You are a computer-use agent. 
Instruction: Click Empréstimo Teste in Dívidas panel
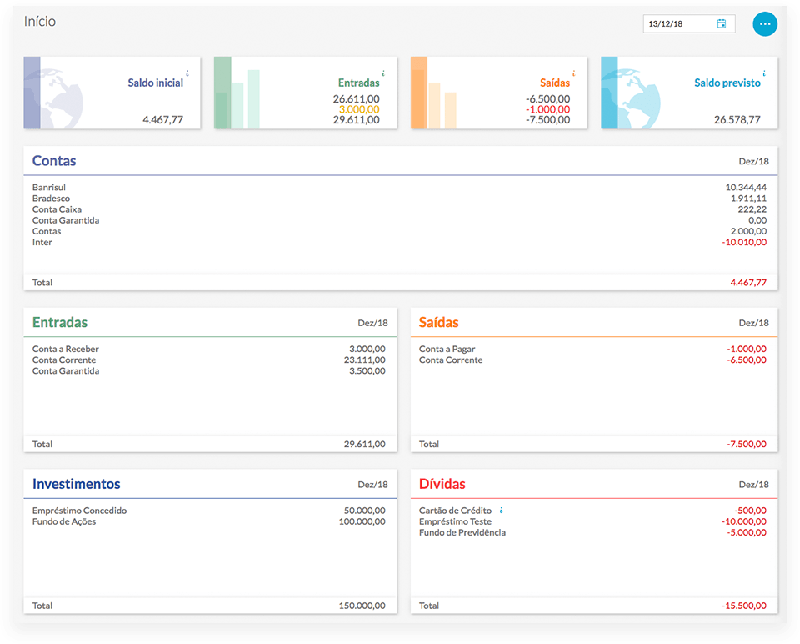pos(456,521)
